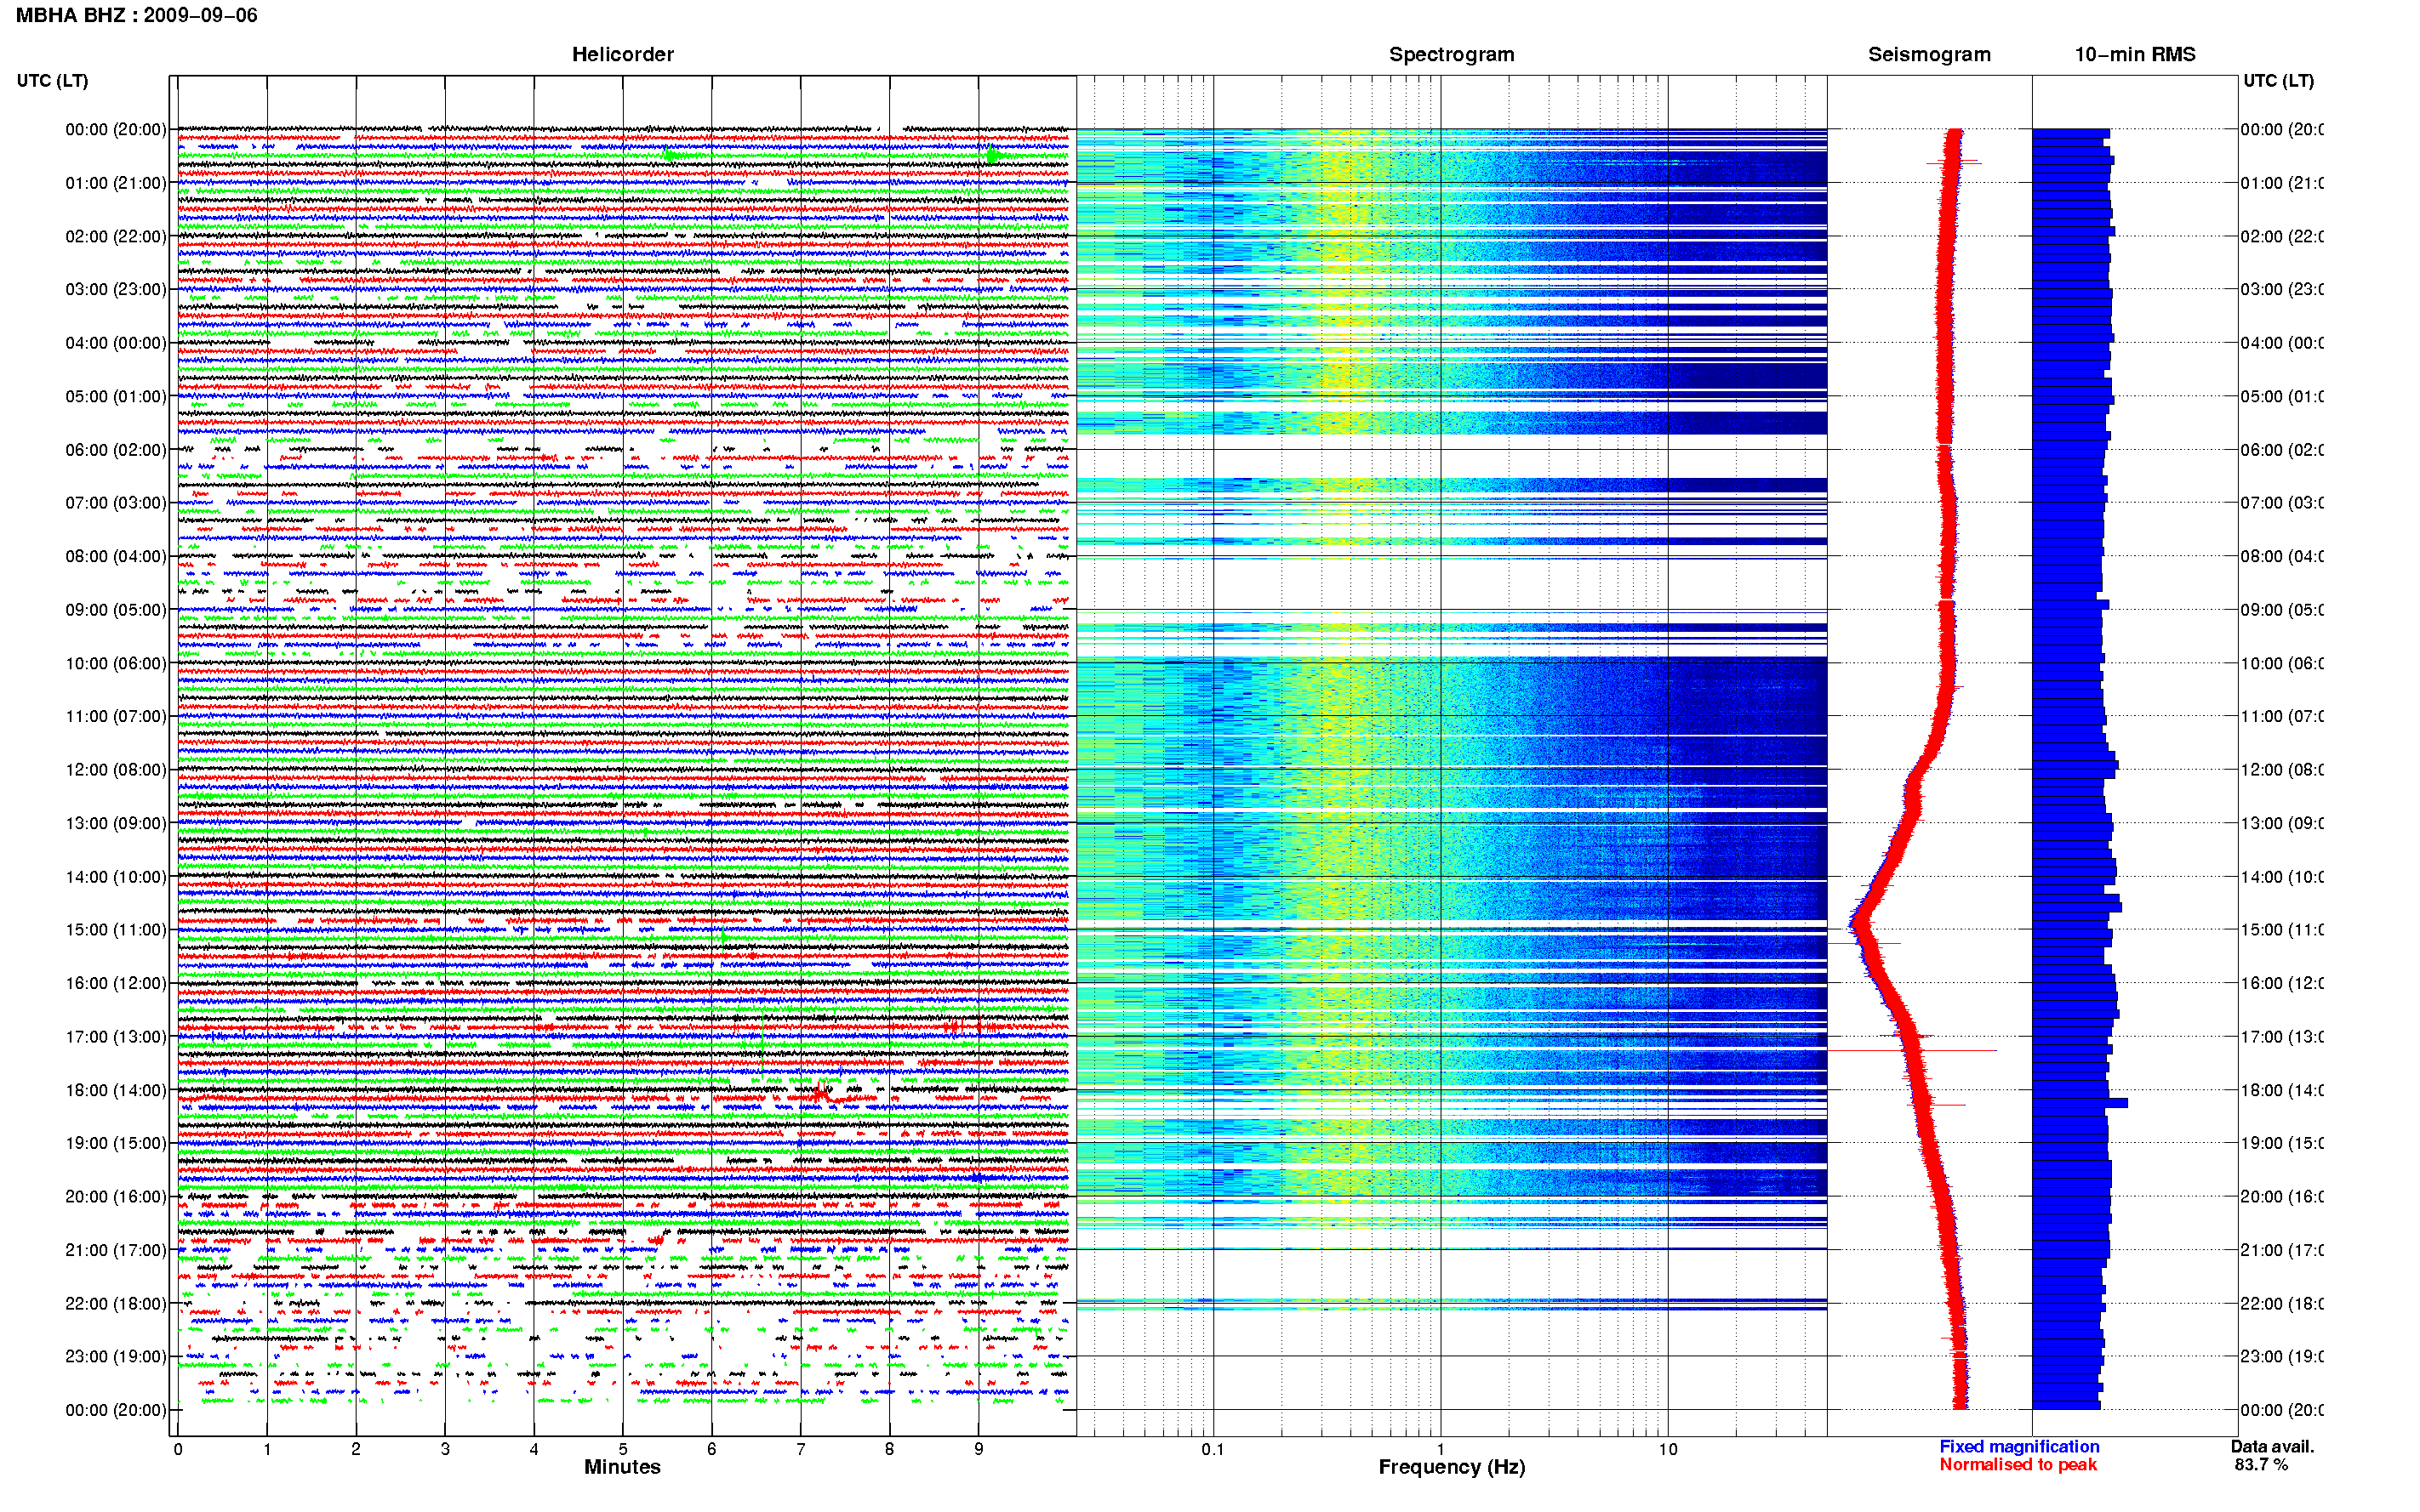The height and width of the screenshot is (1512, 2420).
Task: Click the left '09:00 (05:00)' time label
Action: (116, 609)
